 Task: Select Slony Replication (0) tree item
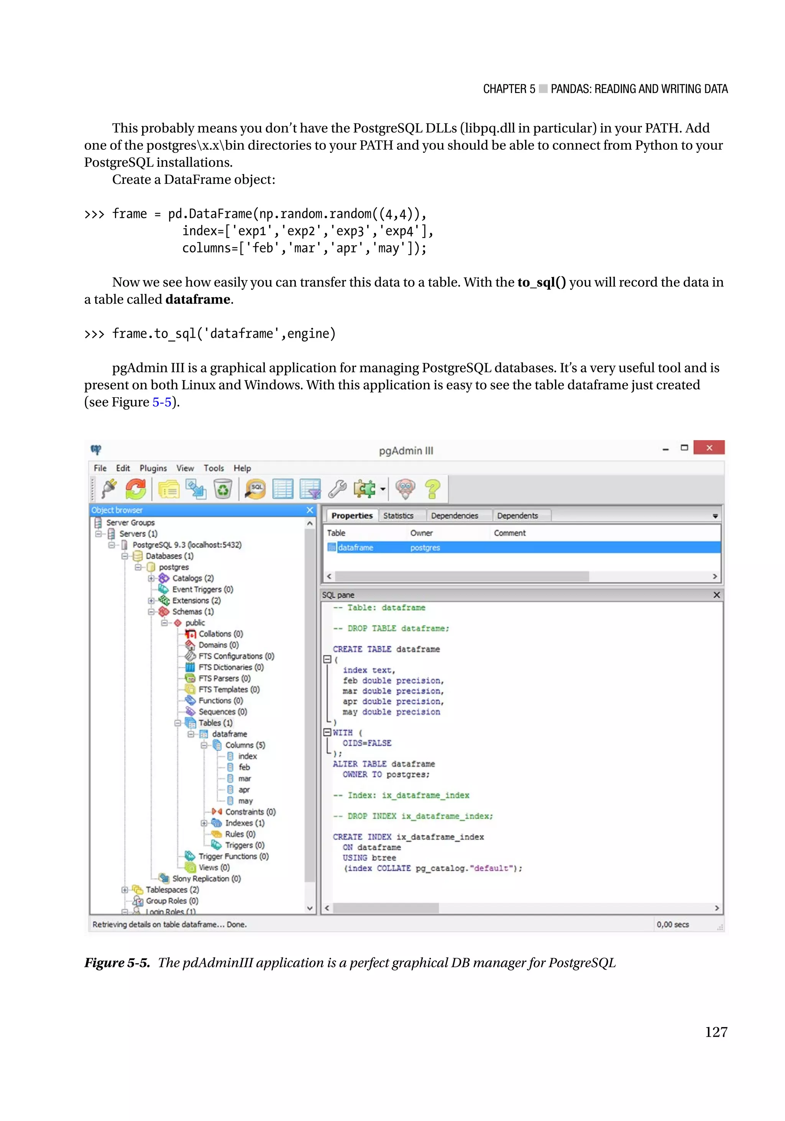[207, 879]
